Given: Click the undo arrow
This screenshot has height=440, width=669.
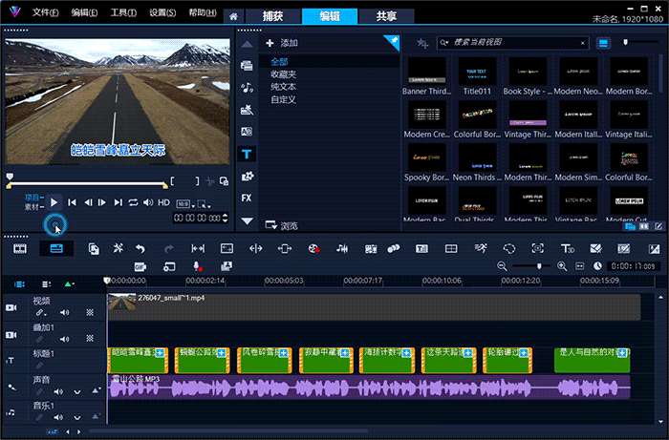Looking at the screenshot, I should tap(140, 248).
